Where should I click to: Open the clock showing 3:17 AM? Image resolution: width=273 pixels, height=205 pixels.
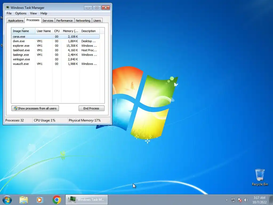pyautogui.click(x=259, y=200)
